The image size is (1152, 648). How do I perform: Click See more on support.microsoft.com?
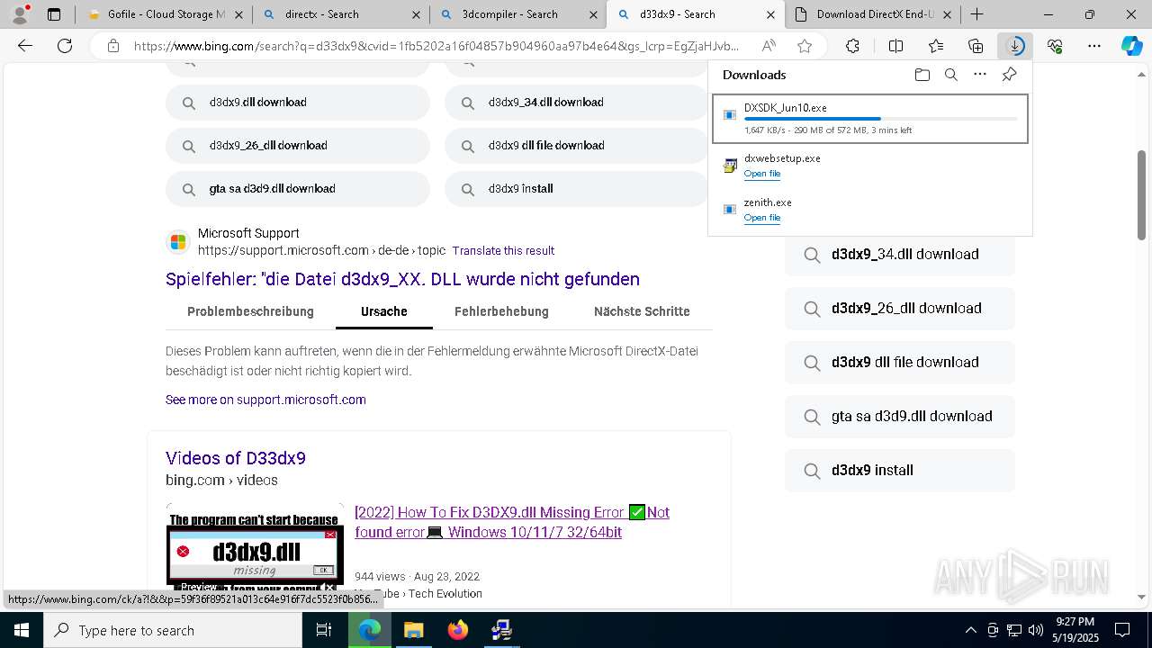point(265,400)
